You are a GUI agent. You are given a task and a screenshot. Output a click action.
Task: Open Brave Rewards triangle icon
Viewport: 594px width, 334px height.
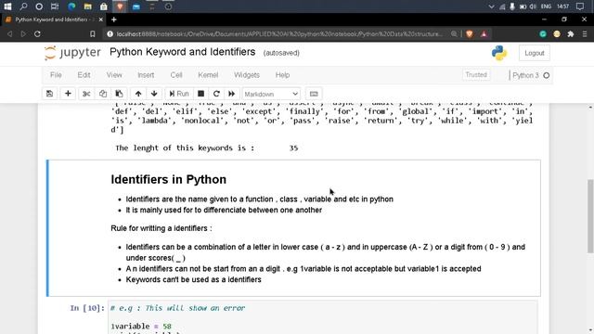tap(484, 34)
